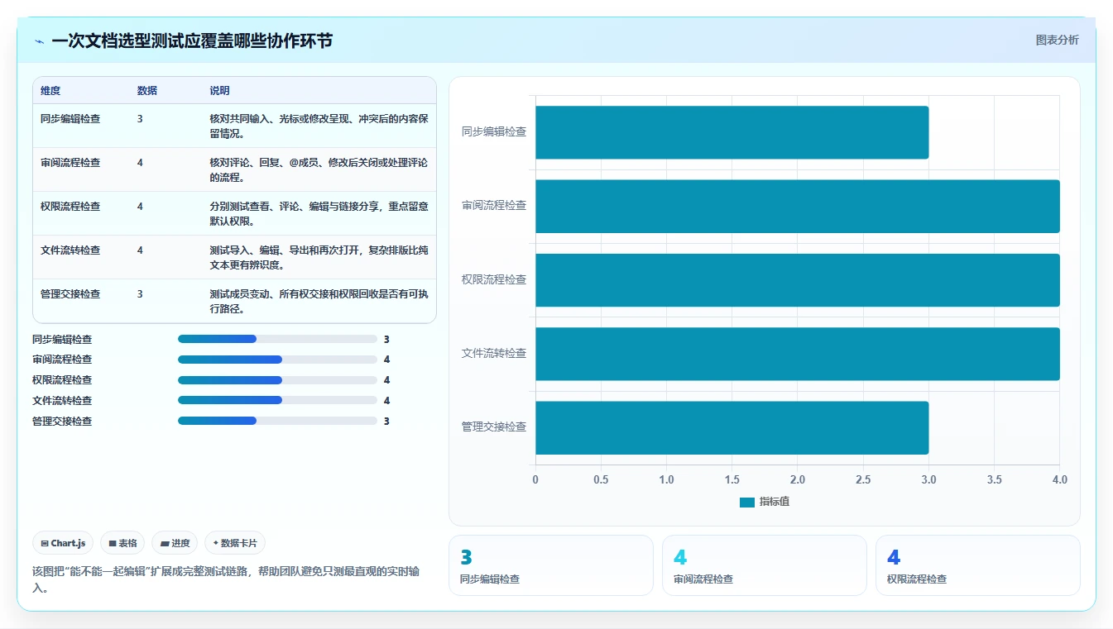Select the Chart.js tag chip
Image resolution: width=1113 pixels, height=629 pixels.
pyautogui.click(x=63, y=543)
